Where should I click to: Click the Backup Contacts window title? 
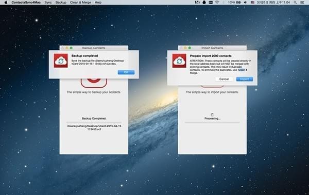click(x=94, y=48)
